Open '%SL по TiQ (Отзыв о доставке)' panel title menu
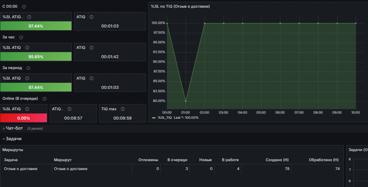Viewport: 368px width, 187px height. [x=180, y=6]
